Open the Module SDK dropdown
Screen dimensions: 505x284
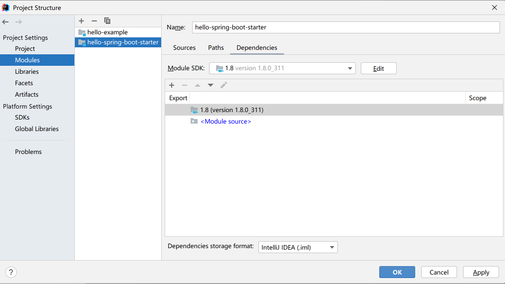pos(282,68)
